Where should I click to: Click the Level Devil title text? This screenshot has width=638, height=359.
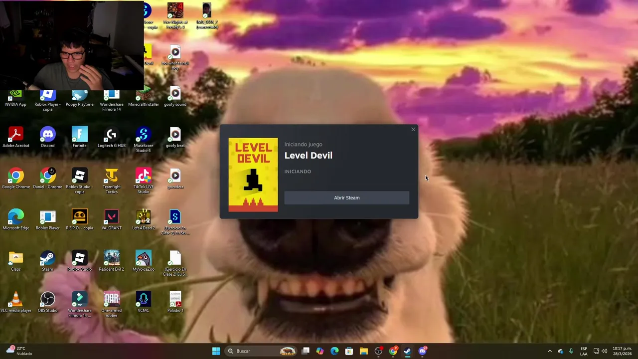[x=308, y=155]
